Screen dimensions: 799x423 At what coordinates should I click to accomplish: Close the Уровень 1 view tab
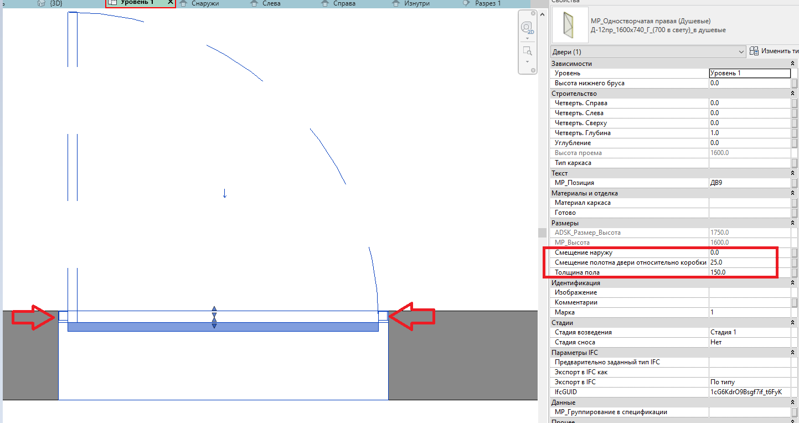(x=171, y=3)
